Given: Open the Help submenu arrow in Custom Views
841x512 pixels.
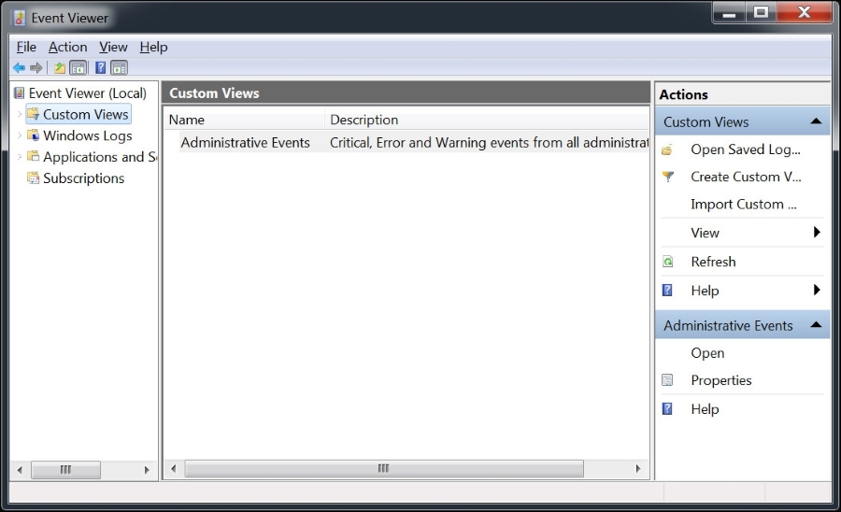Looking at the screenshot, I should pos(817,290).
